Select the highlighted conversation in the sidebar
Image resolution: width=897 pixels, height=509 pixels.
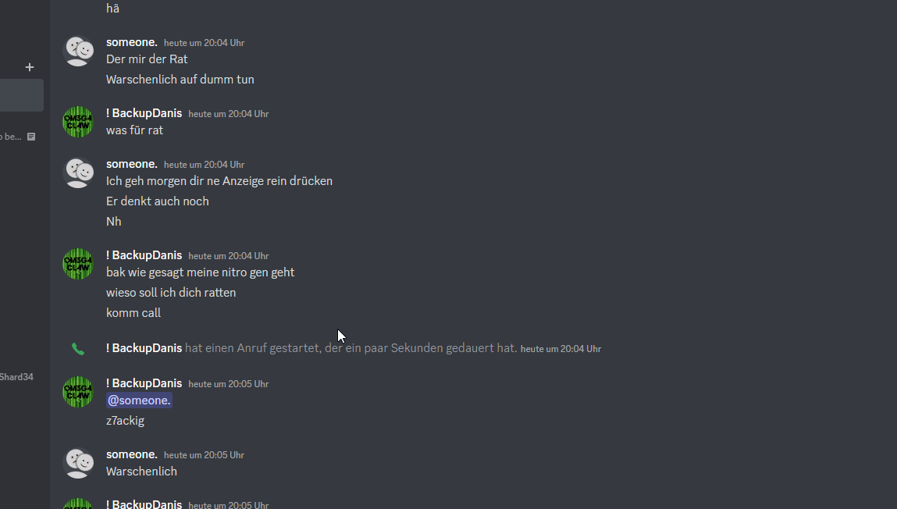tap(22, 95)
